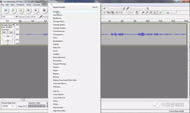This screenshot has width=190, height=113.
Task: Click the Play-at-speed green arrow
Action: click(x=161, y=12)
